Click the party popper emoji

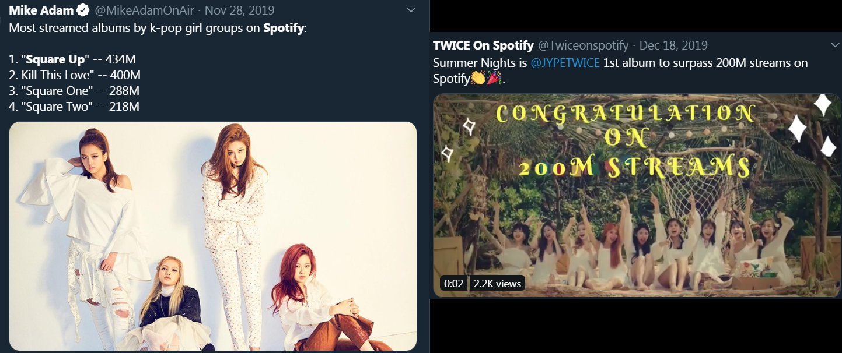point(494,78)
